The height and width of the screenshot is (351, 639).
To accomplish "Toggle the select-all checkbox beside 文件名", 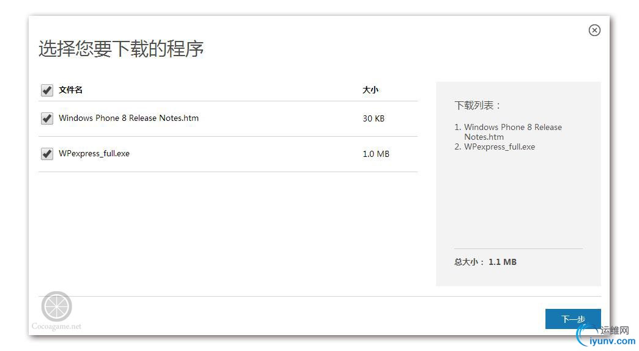I will click(x=47, y=90).
